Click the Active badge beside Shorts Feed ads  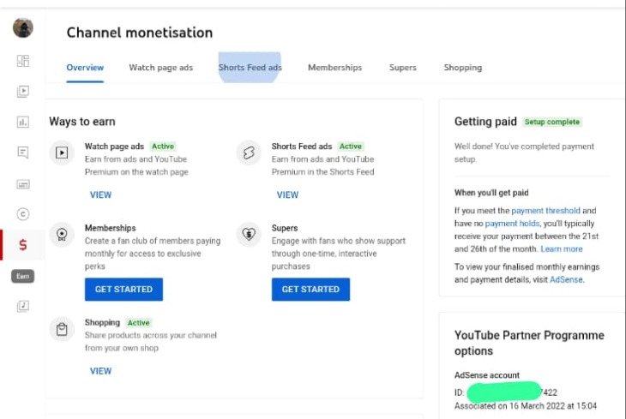(x=351, y=147)
